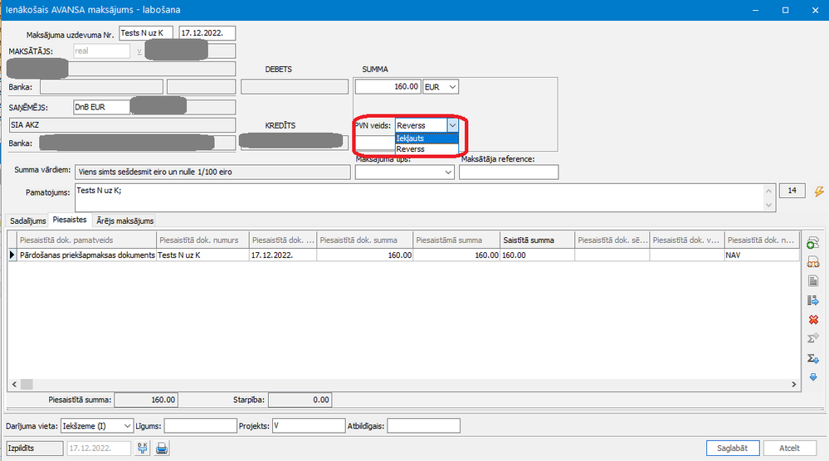Click Pamatojums scroll up arrow
This screenshot has height=461, width=829.
coord(768,192)
